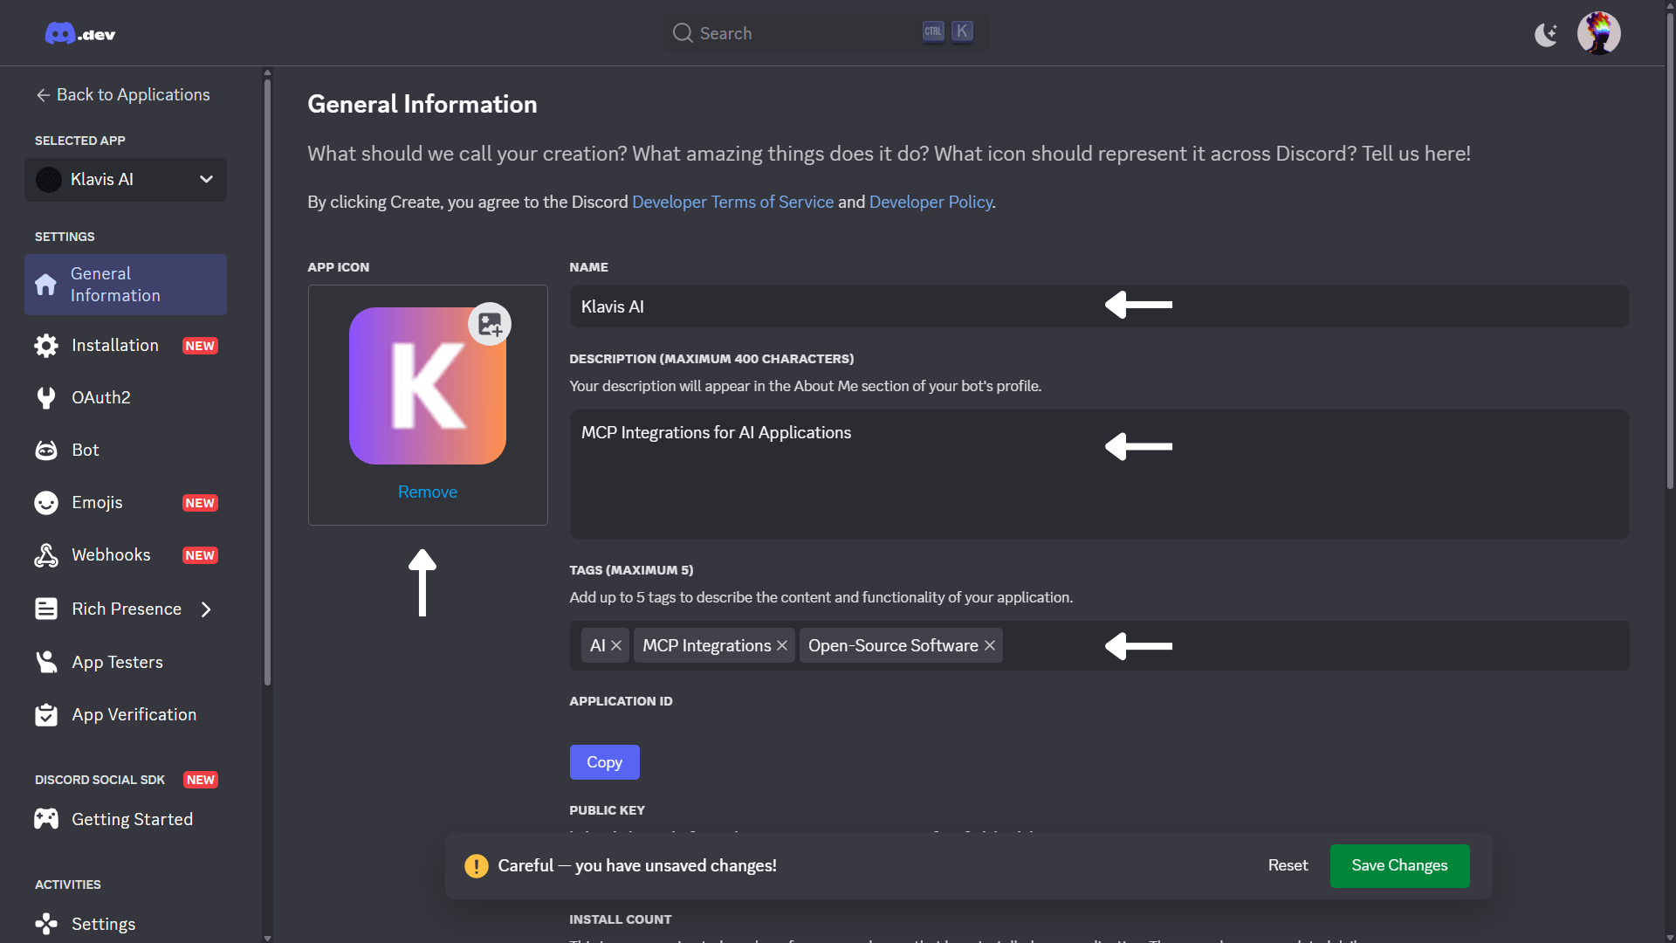Remove the Open-Source Software tag

(x=990, y=646)
